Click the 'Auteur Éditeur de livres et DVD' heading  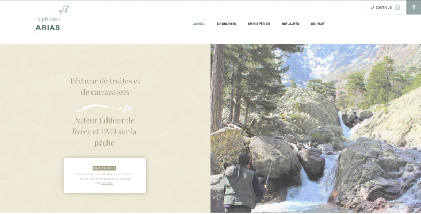[x=104, y=131]
